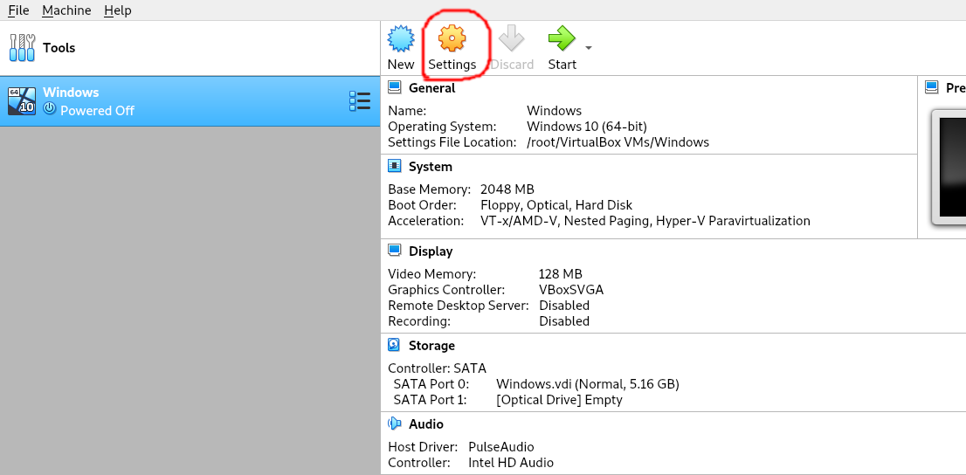Click the Tools wrench icon
Screen dimensions: 966x475
(22, 47)
